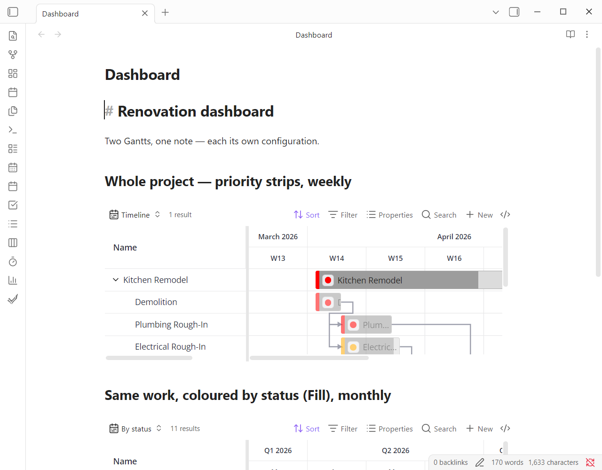Image resolution: width=602 pixels, height=470 pixels.
Task: Search within the Timeline view
Action: (x=439, y=215)
